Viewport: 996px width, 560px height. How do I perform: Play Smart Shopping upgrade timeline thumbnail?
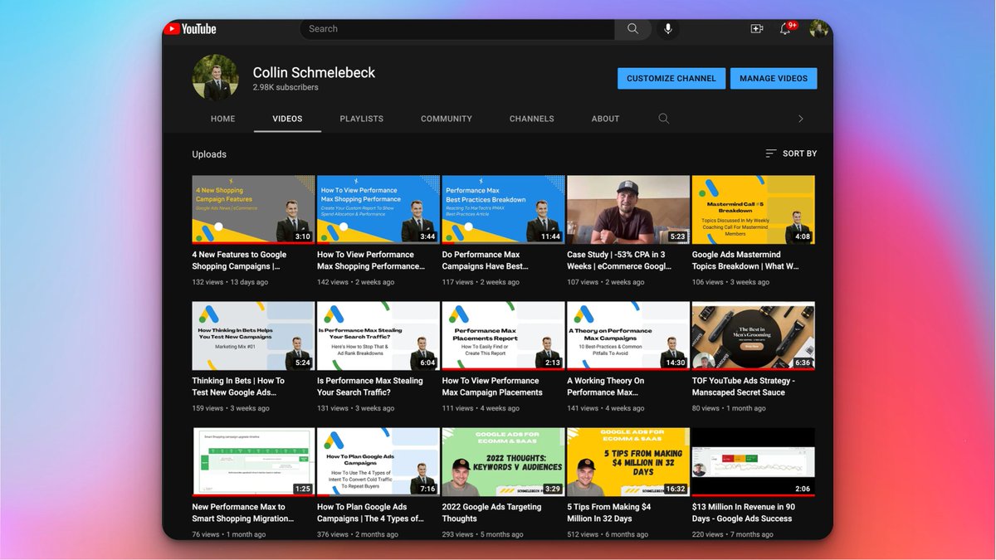click(253, 462)
